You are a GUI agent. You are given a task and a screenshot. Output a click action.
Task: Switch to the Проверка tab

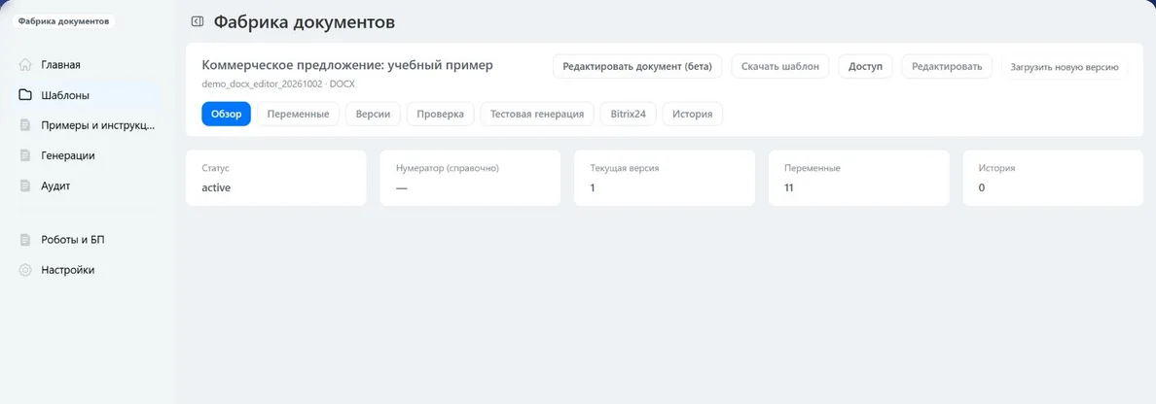point(440,114)
